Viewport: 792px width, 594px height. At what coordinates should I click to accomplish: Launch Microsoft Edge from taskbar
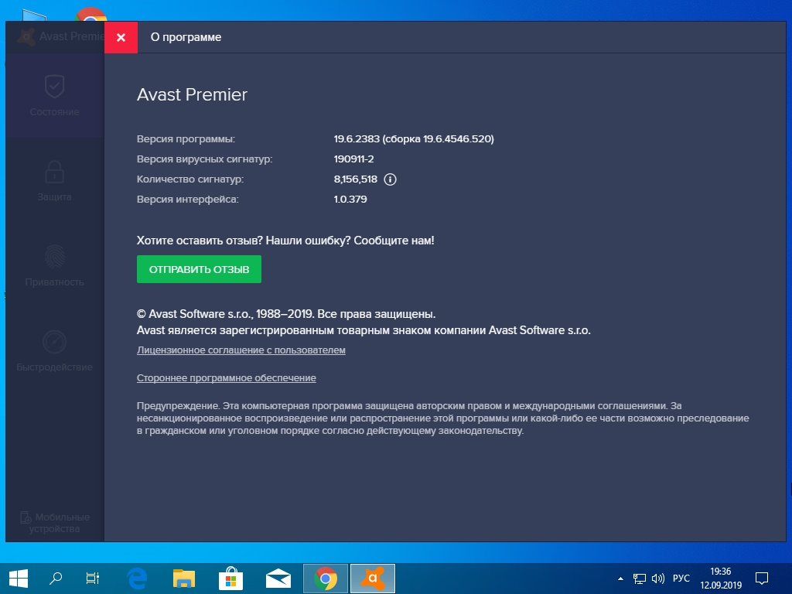(x=137, y=579)
